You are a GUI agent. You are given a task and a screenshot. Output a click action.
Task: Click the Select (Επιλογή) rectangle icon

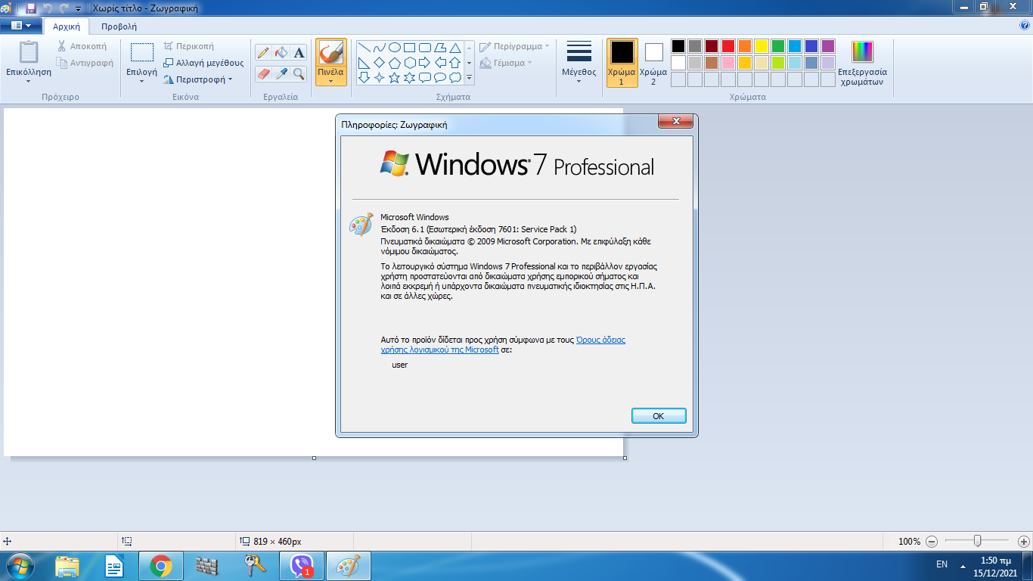point(141,52)
